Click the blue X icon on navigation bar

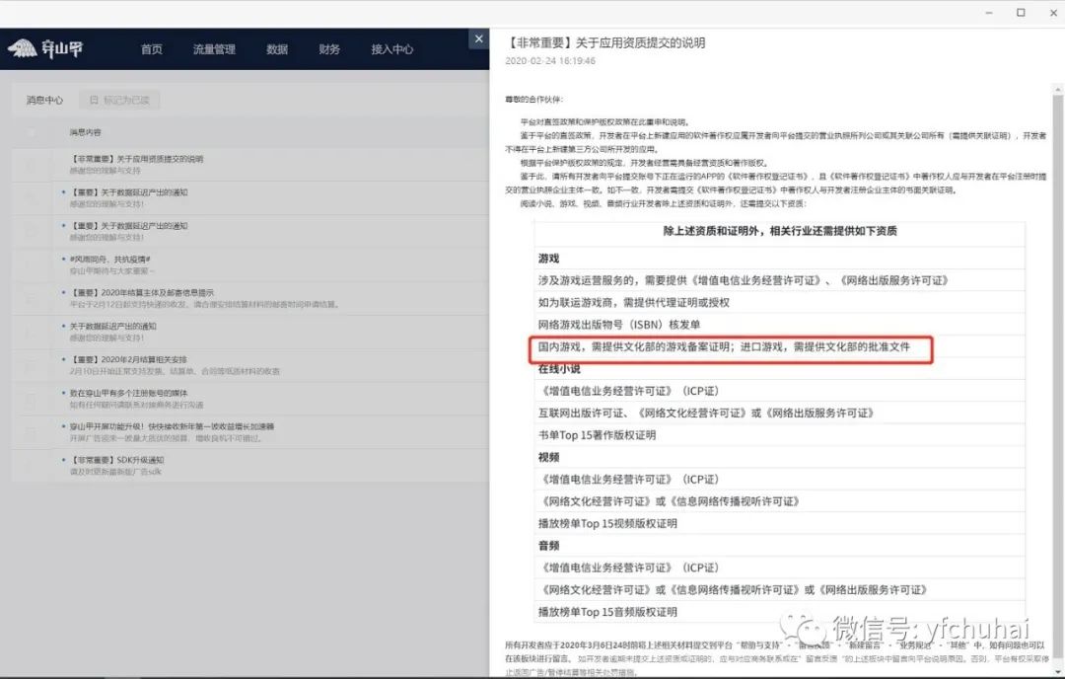tap(479, 38)
